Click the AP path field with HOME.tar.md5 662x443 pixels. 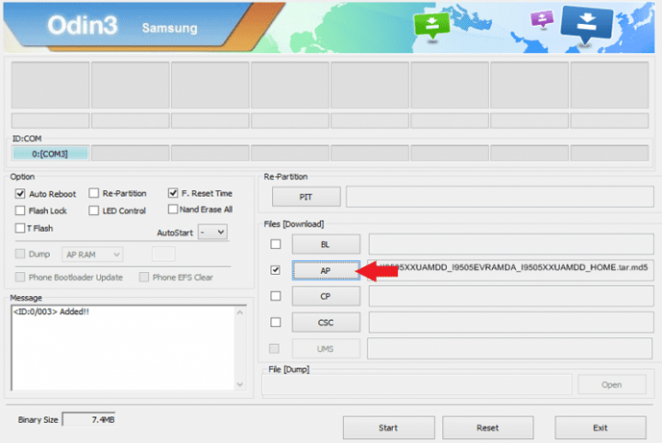(511, 270)
